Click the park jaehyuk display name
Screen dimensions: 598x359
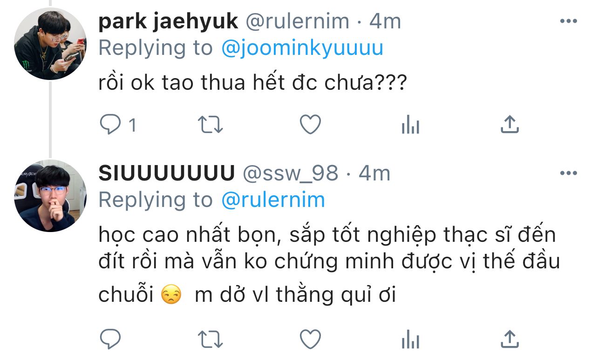click(x=168, y=21)
